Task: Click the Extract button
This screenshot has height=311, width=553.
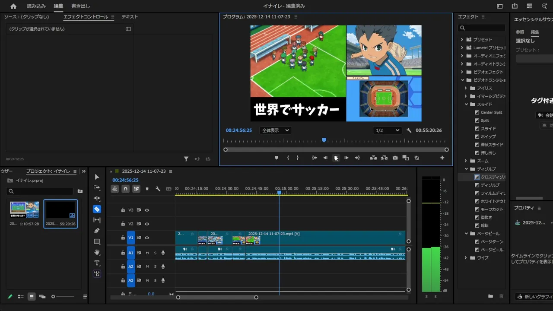Action: point(384,158)
